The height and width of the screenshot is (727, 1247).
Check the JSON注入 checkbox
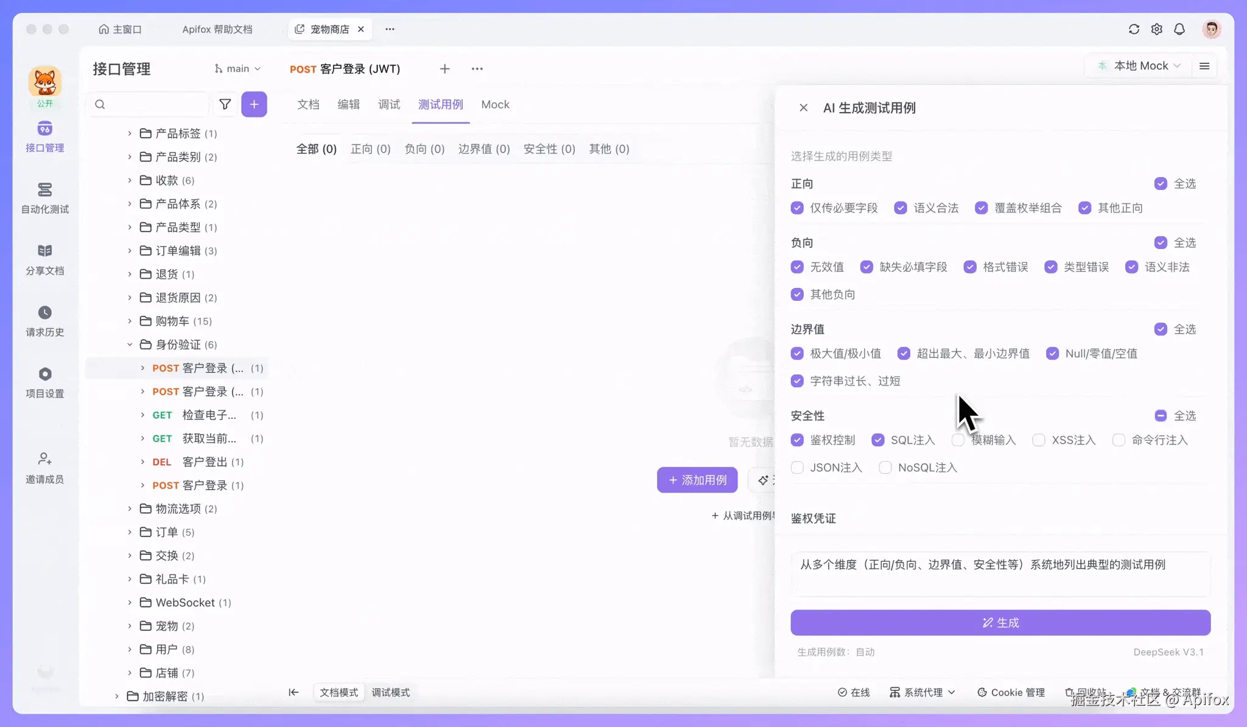[797, 468]
